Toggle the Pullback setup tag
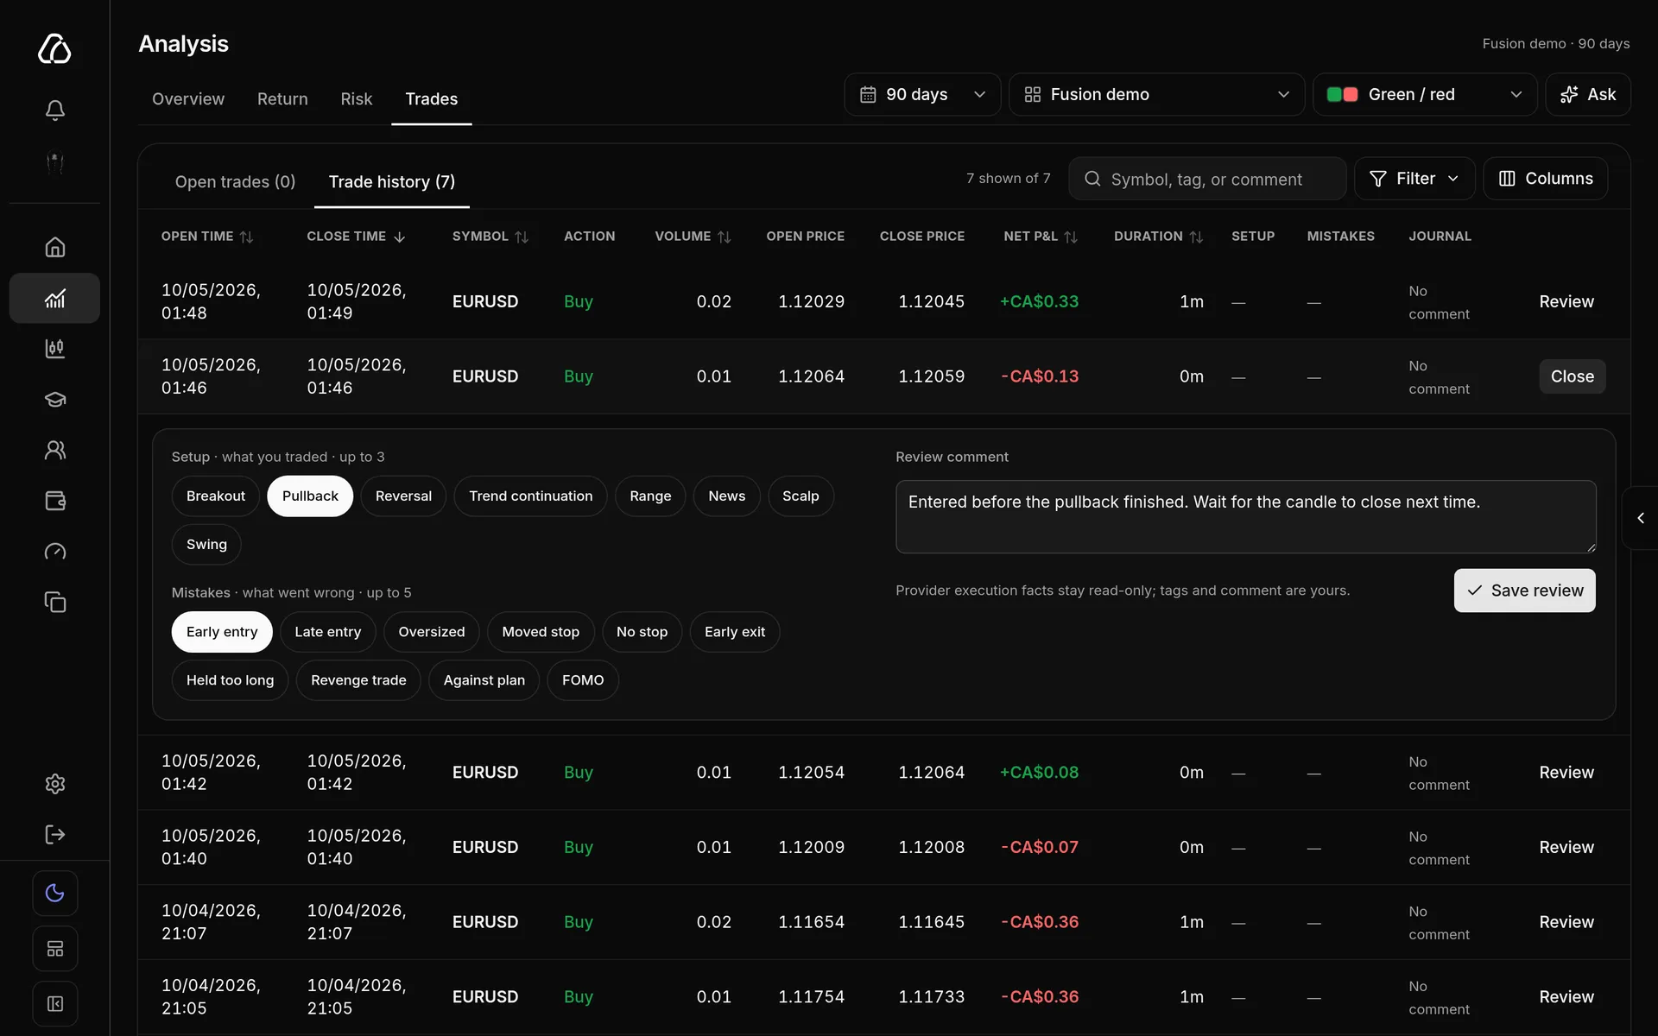Screen dimensions: 1658x1036 [x=310, y=496]
